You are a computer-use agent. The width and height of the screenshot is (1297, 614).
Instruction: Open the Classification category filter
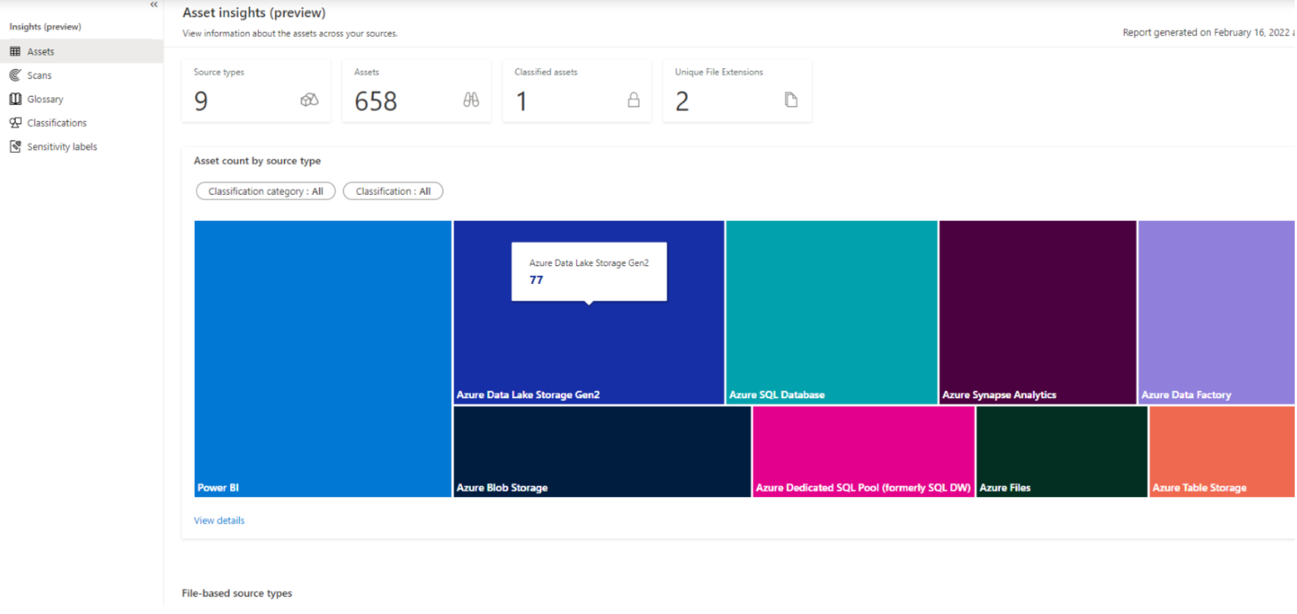click(266, 191)
